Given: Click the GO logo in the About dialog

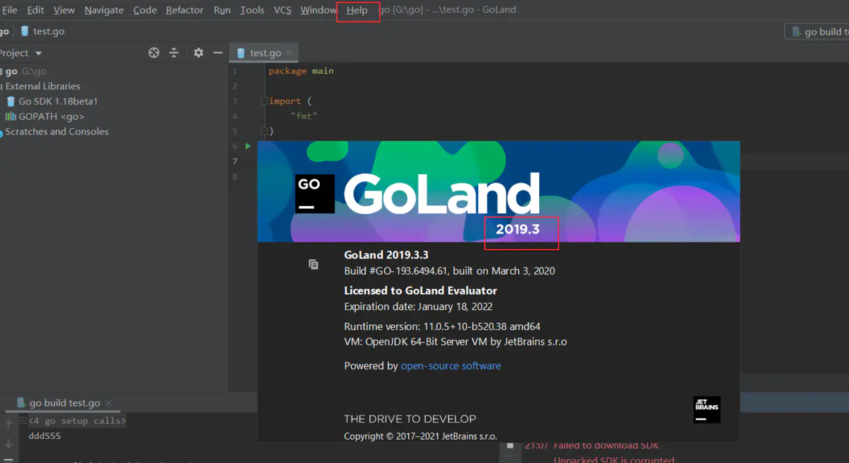Looking at the screenshot, I should click(315, 194).
